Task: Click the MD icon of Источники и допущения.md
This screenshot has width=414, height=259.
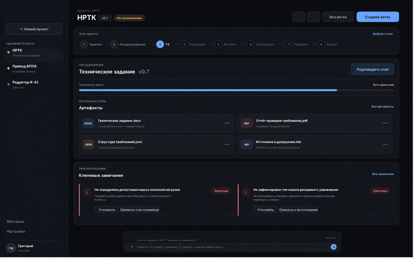Action: click(x=246, y=144)
